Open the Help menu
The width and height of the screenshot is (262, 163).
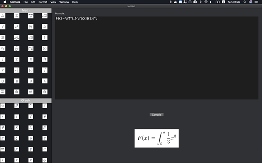click(75, 2)
